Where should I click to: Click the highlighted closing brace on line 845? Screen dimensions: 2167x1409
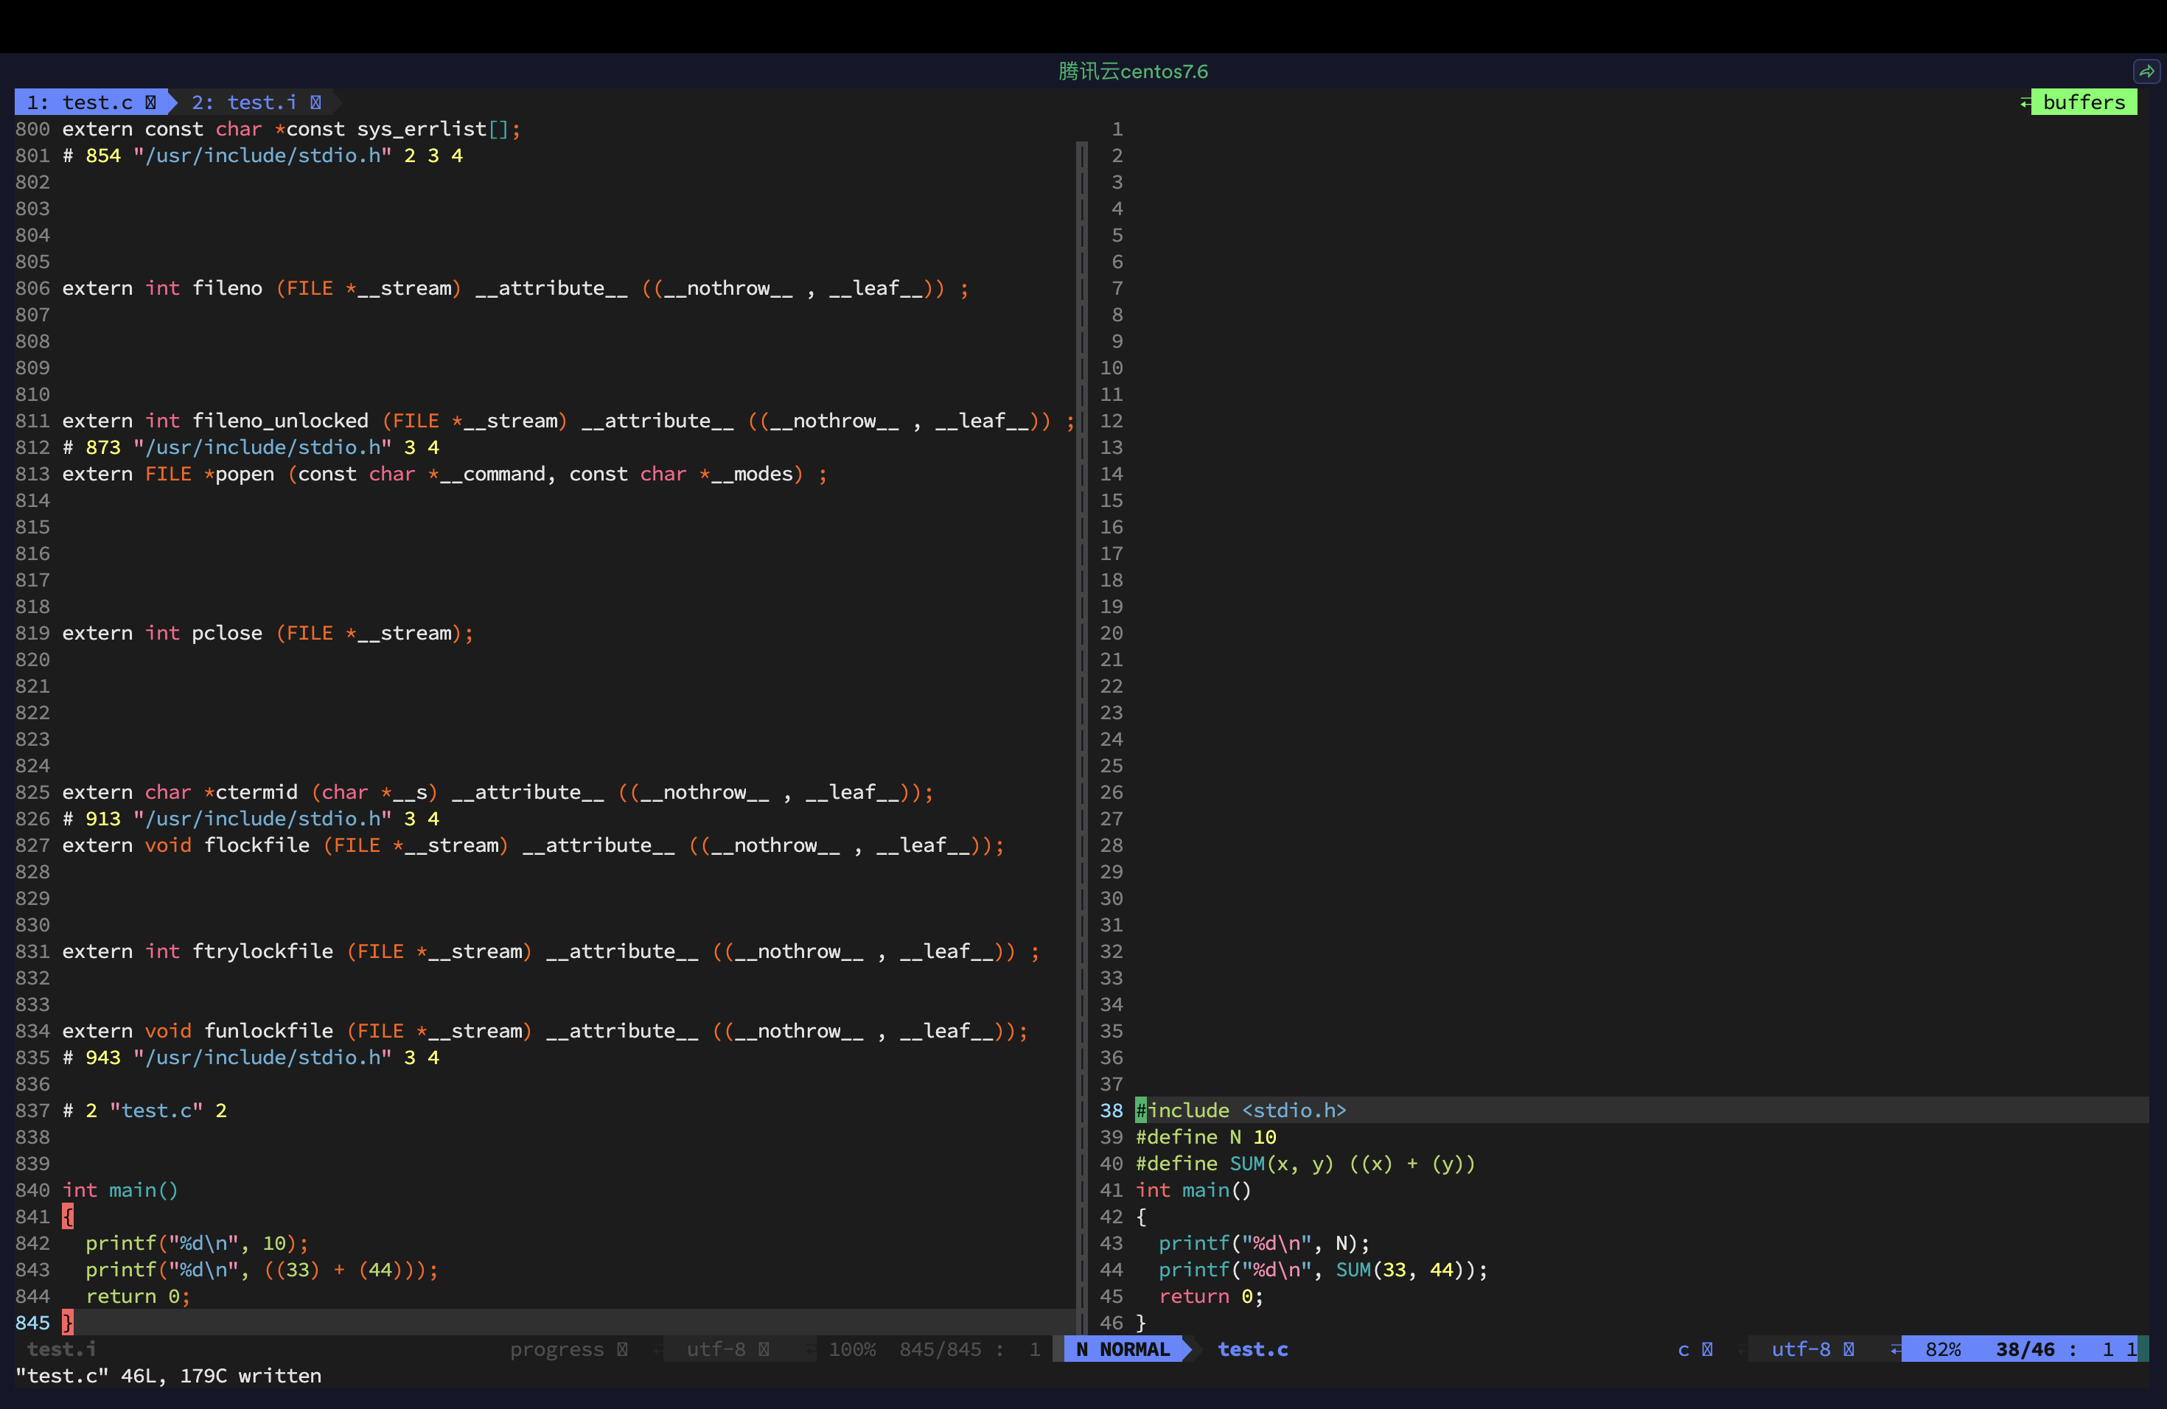pos(67,1323)
